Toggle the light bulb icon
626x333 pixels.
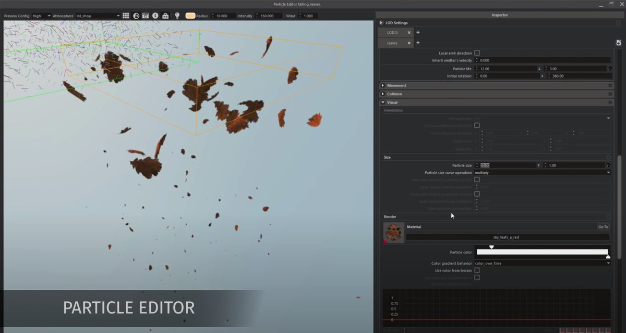click(x=177, y=16)
